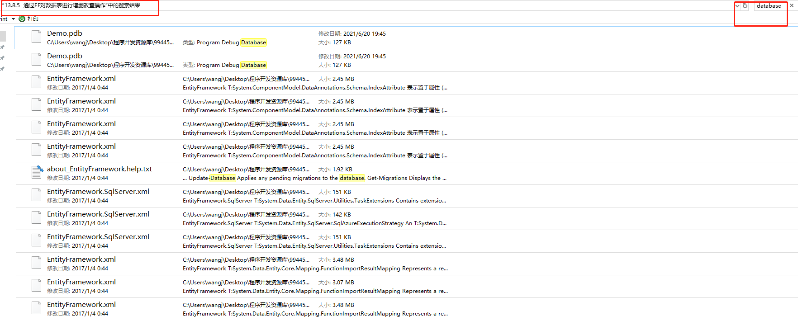
Task: Click the highlighted 'Update-Database' snippet text
Action: [x=212, y=178]
